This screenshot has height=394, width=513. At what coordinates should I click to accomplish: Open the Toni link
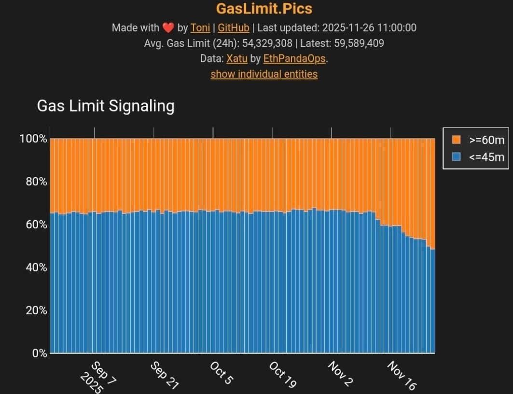tap(200, 28)
